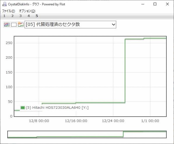Select disk number 5
Image resolution: width=174 pixels, height=144 pixels.
click(37, 16)
